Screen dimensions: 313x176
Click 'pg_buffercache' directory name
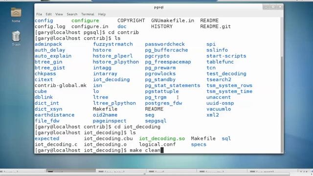[166, 50]
